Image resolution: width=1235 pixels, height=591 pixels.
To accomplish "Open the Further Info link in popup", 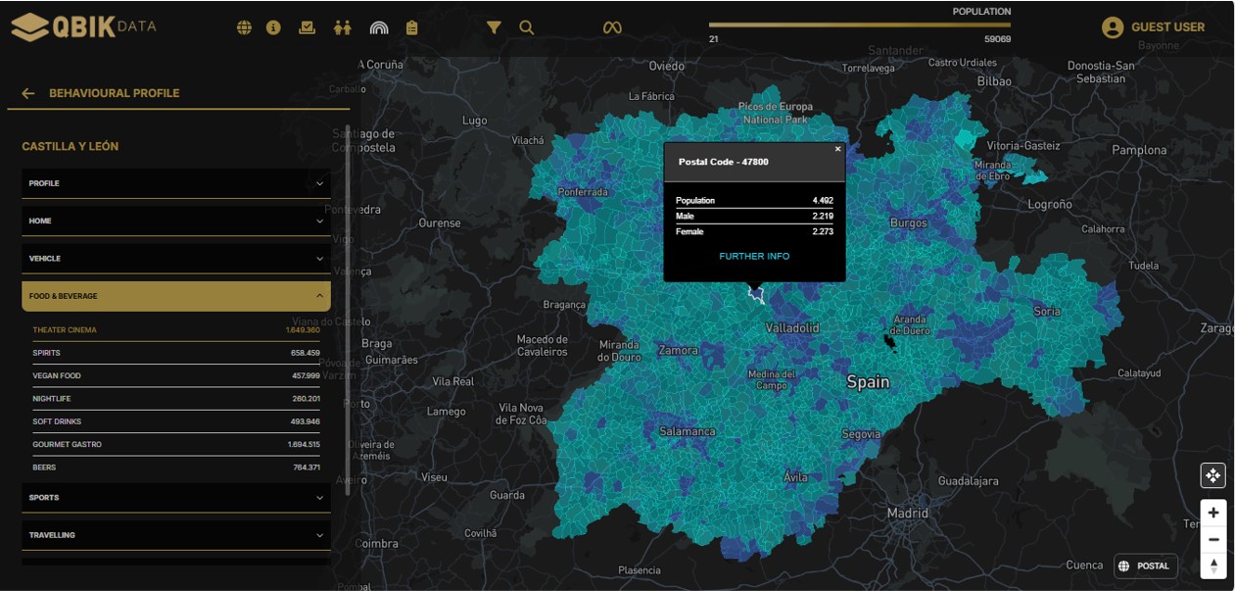I will [754, 256].
